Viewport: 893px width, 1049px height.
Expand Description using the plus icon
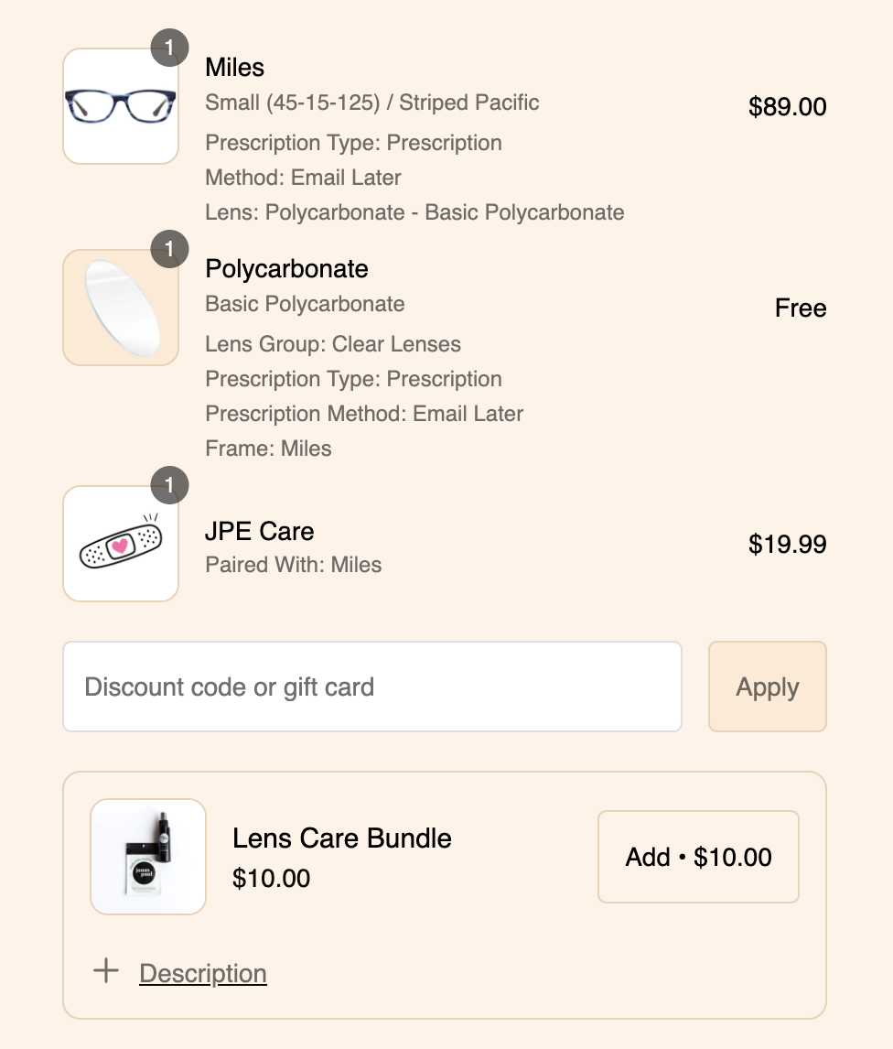(x=107, y=971)
